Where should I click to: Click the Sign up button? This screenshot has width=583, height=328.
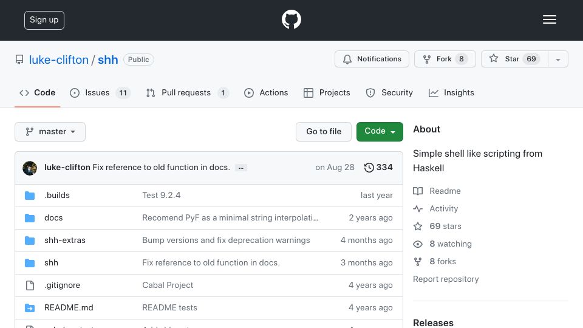(44, 20)
